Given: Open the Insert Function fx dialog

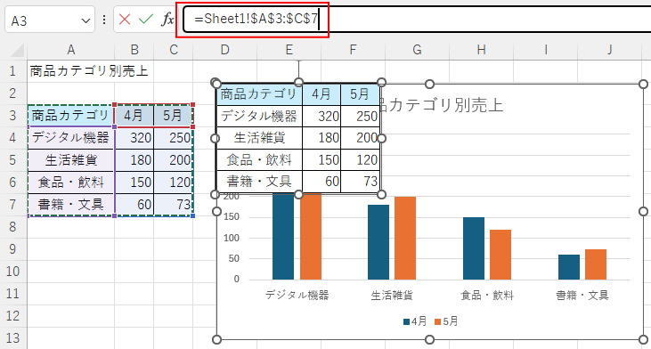Looking at the screenshot, I should pos(167,19).
